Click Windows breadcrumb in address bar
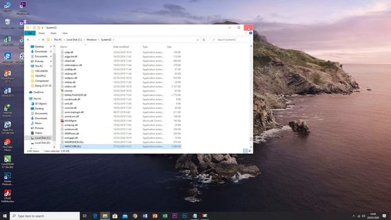Image resolution: width=391 pixels, height=220 pixels. tap(91, 40)
